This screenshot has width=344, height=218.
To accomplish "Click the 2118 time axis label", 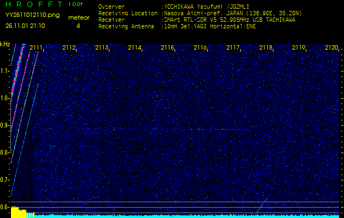I will click(266, 48).
